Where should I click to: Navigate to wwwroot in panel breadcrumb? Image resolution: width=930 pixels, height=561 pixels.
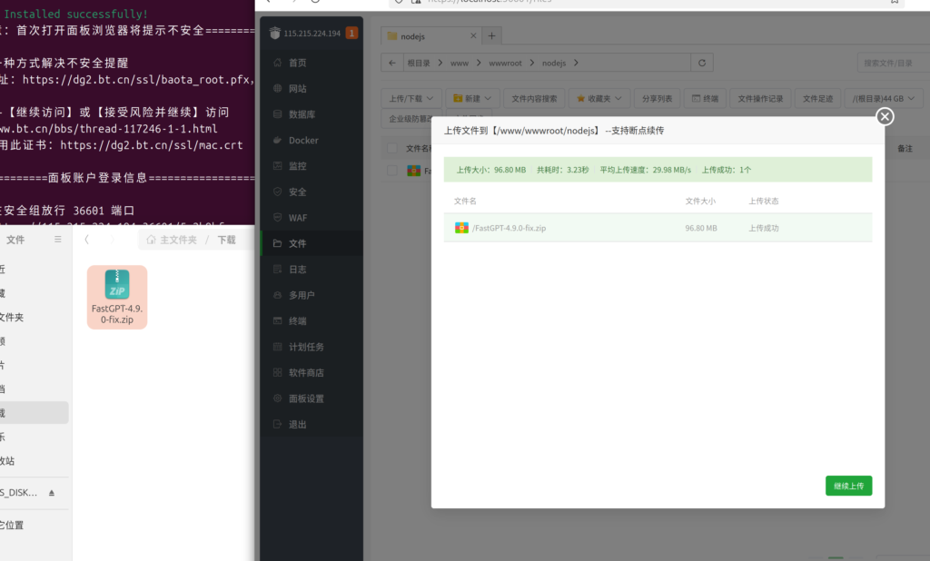505,63
